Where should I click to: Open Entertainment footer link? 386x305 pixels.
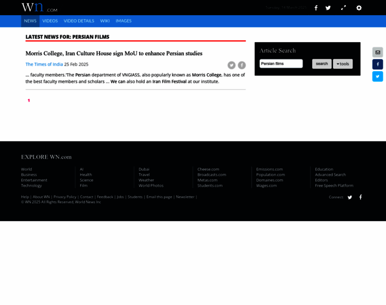[34, 180]
